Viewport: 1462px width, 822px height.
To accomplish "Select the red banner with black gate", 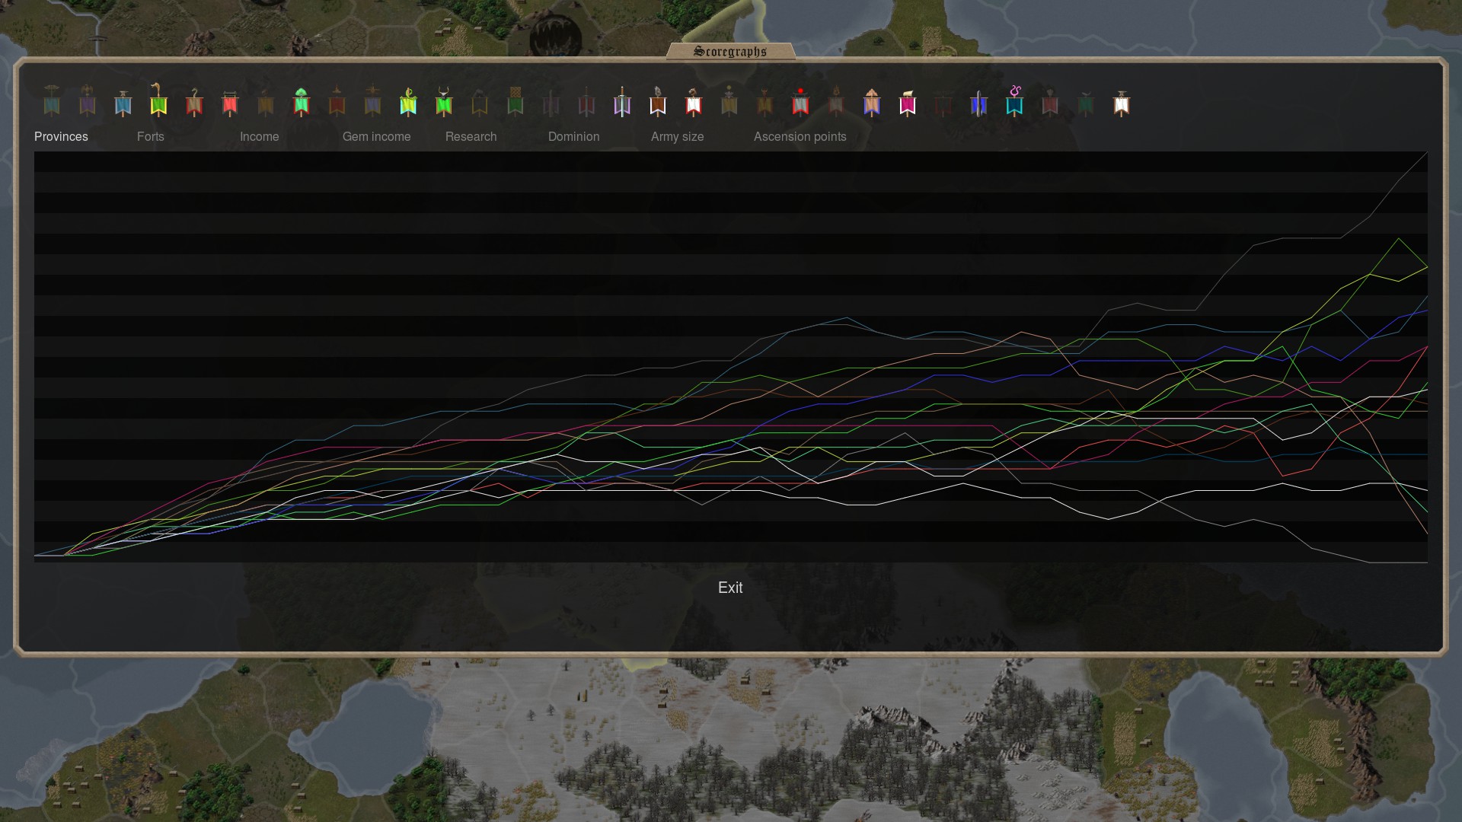I will click(230, 103).
